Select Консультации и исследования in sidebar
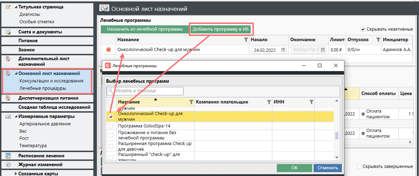Screen dimensions: 419x176 [51, 81]
